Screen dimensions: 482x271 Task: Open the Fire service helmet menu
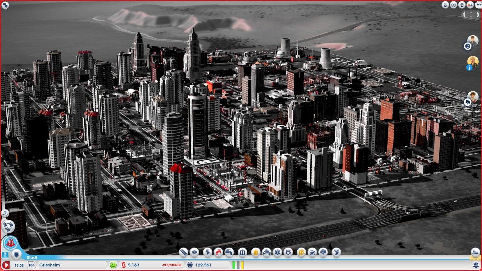266,252
